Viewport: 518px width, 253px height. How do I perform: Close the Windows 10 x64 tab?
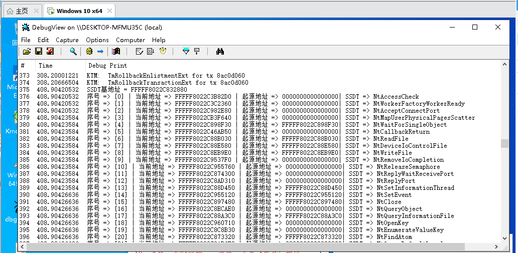(x=110, y=11)
